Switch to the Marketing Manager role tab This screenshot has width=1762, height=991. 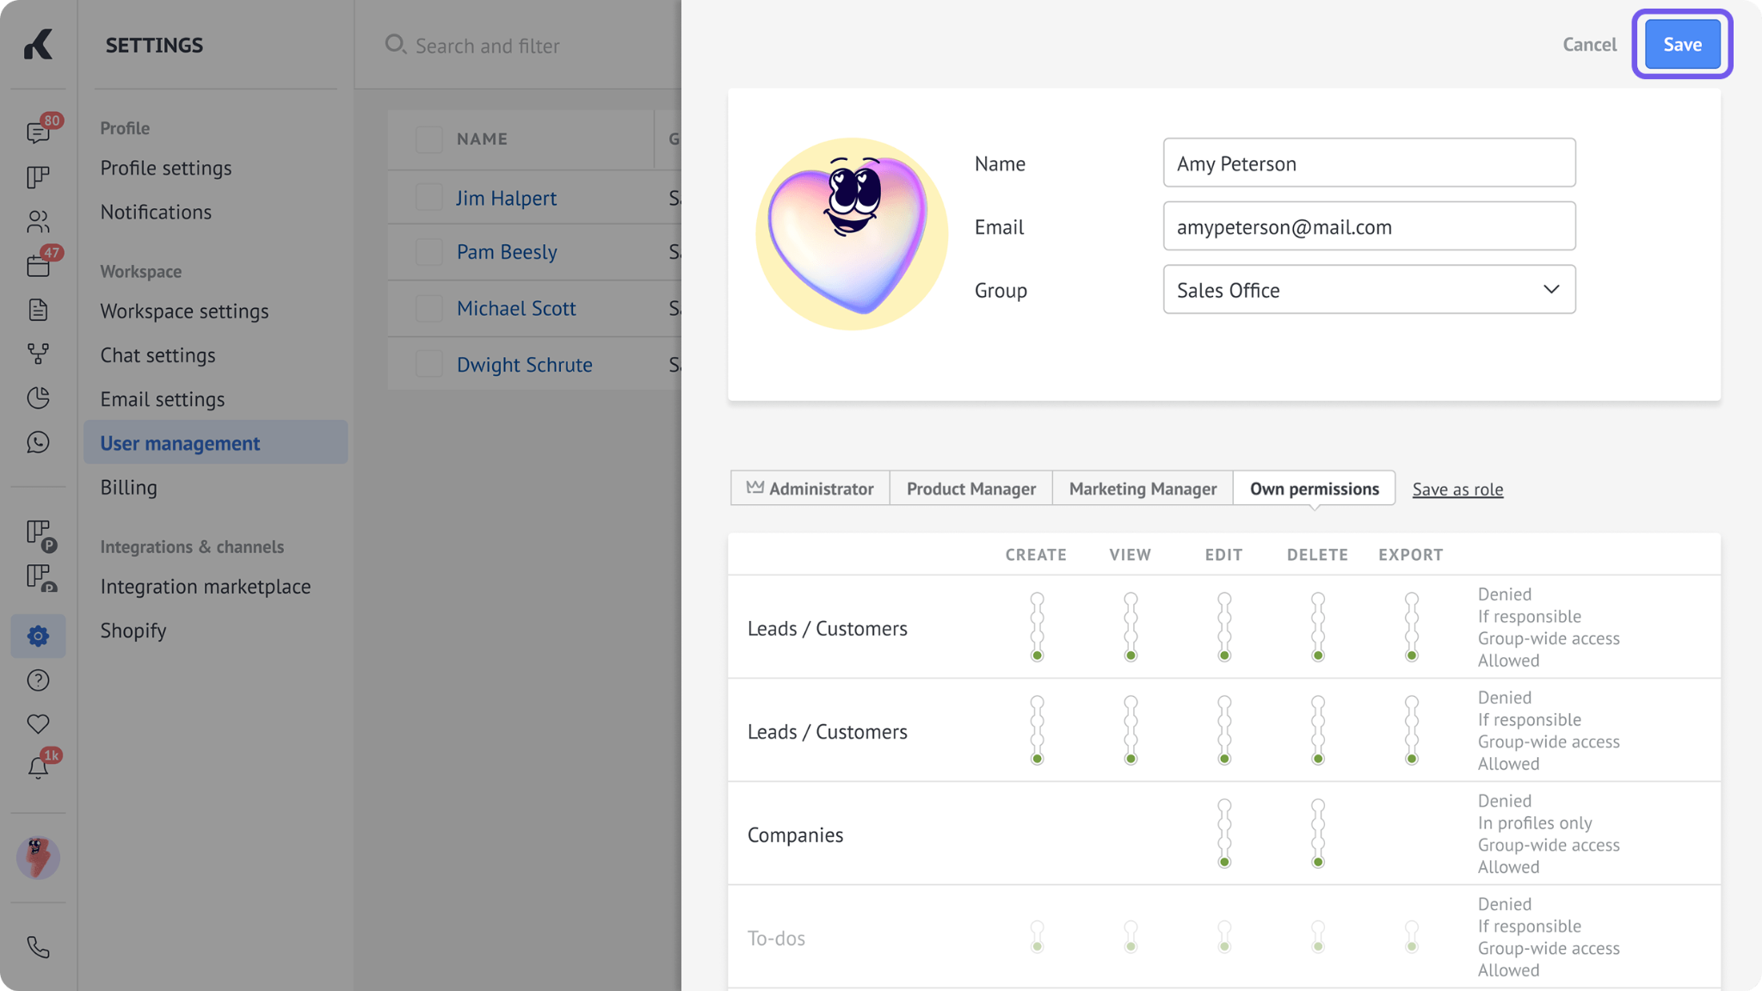pos(1143,488)
